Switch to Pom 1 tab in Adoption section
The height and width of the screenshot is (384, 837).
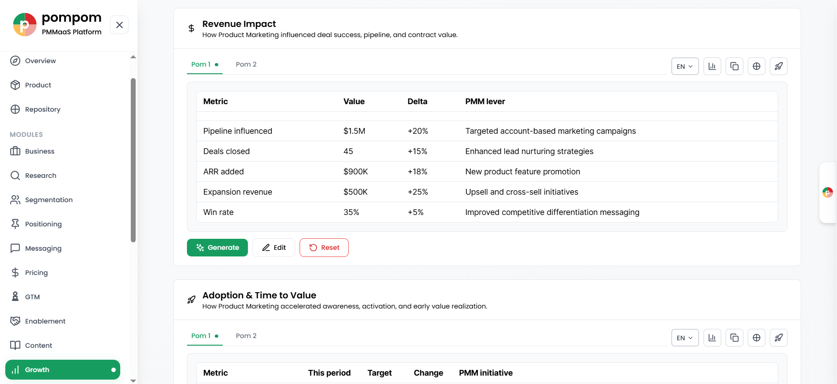205,336
